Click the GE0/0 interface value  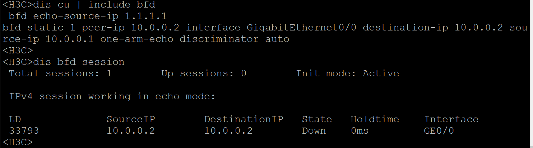click(x=439, y=131)
